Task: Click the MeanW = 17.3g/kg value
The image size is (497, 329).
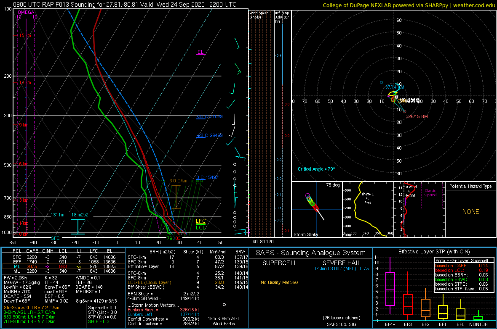Action: coord(22,282)
